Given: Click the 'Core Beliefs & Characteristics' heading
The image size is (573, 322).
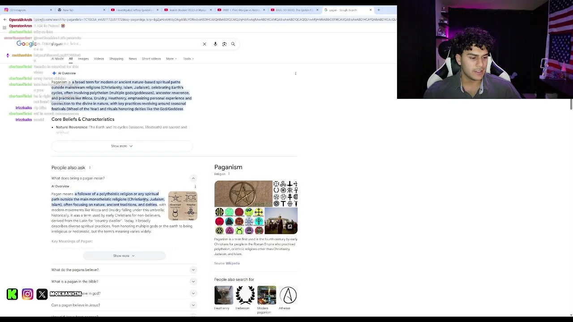Looking at the screenshot, I should 83,119.
